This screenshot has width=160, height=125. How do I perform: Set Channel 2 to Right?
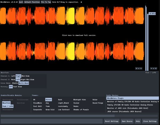23,79
